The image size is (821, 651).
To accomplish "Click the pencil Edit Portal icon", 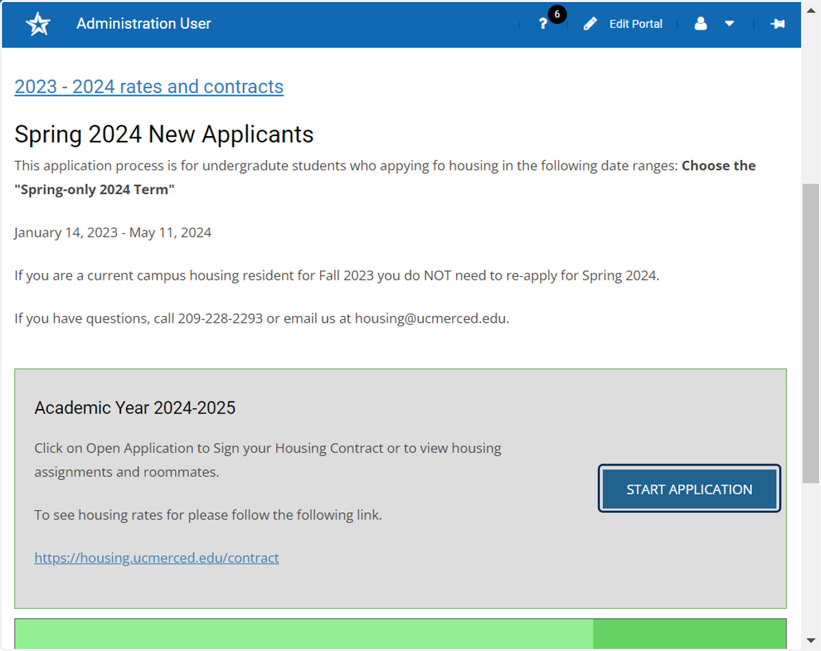I will coord(590,24).
